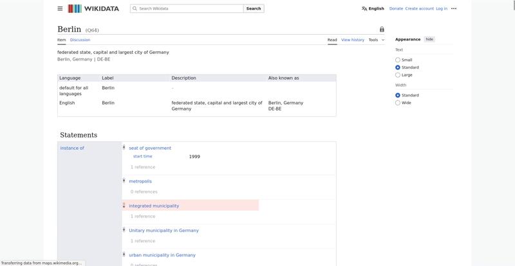This screenshot has width=515, height=266.
Task: Select Small text size
Action: click(398, 60)
